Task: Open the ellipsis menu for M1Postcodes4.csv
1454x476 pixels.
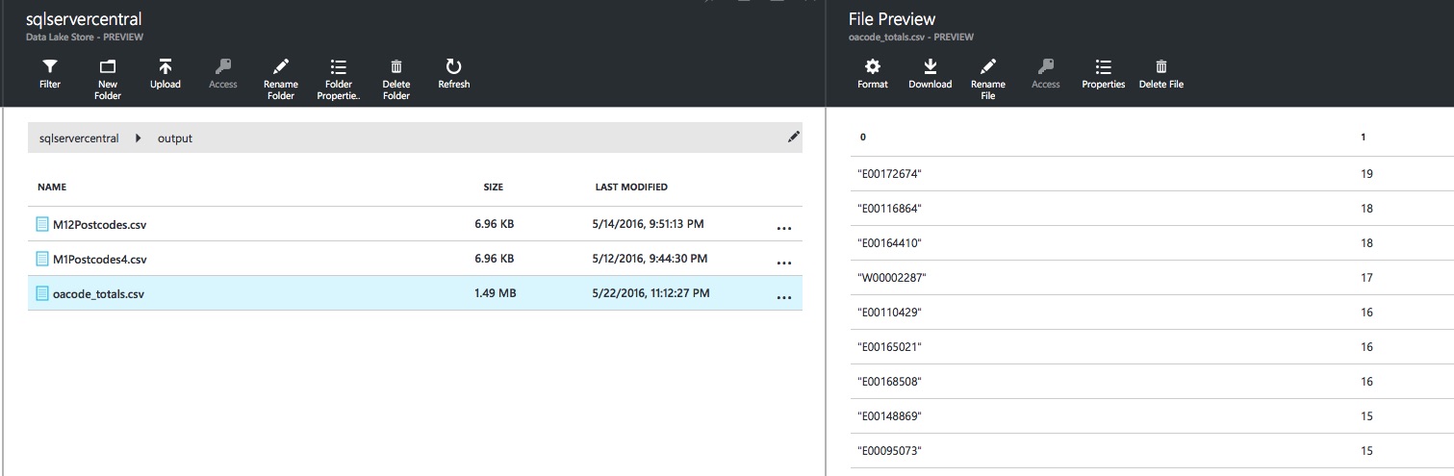Action: tap(783, 262)
